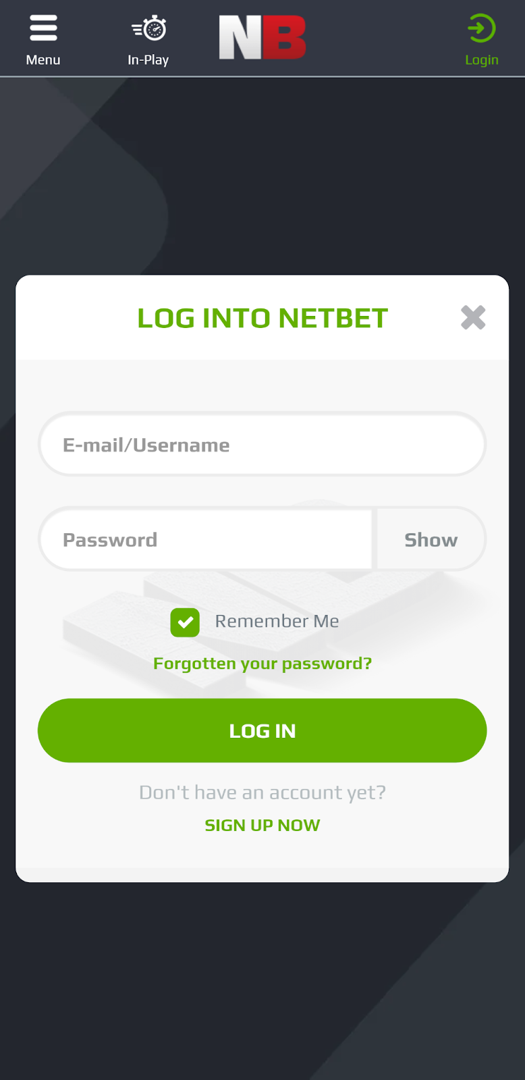Dismiss the login dialog with the X icon
This screenshot has height=1080, width=525.
click(473, 317)
